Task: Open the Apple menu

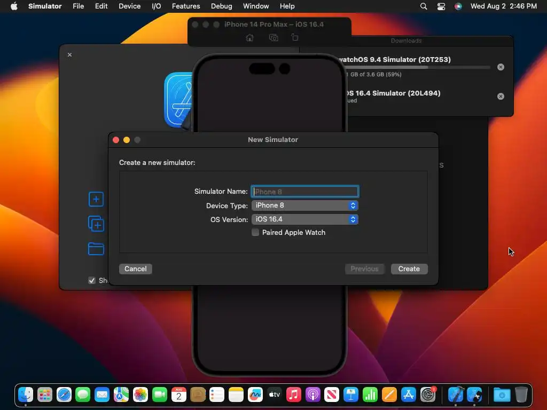Action: pyautogui.click(x=14, y=6)
